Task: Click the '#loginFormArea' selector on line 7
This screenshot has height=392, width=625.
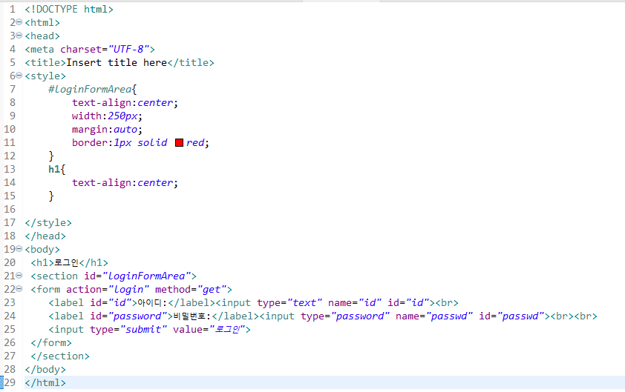Action: click(x=90, y=89)
